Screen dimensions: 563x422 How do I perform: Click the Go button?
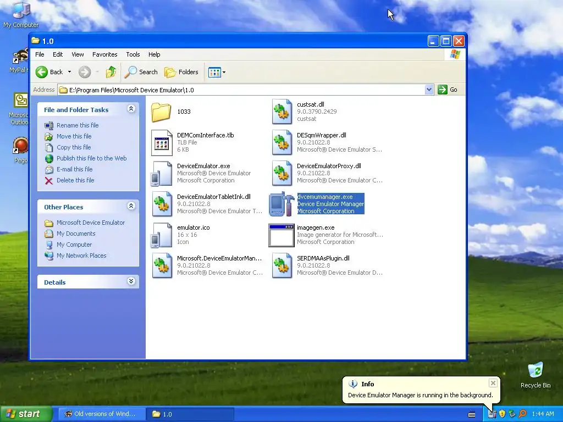pyautogui.click(x=448, y=90)
